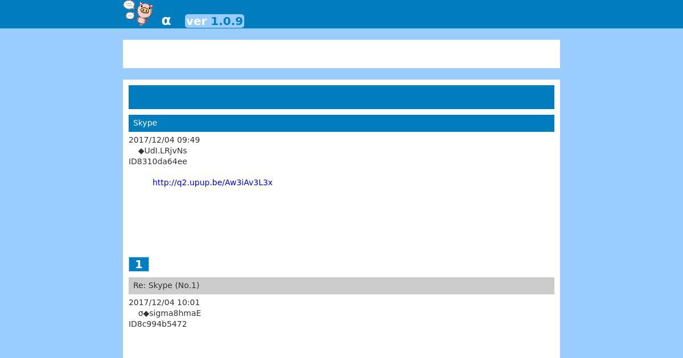This screenshot has width=683, height=358.
Task: Click the reply ID8c994b5472
Action: (x=158, y=324)
